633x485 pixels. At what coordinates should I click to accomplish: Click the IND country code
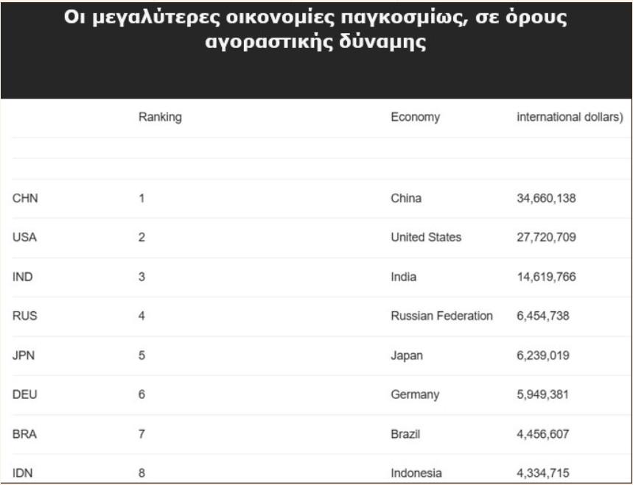24,277
